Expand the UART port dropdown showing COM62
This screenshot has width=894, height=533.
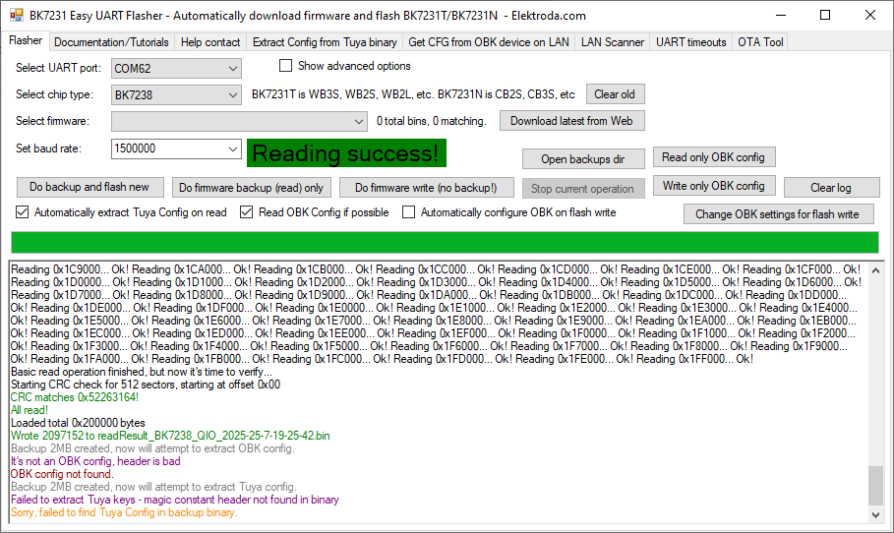coord(176,69)
